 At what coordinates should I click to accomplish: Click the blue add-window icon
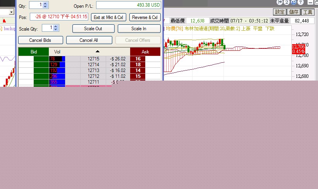[x=294, y=2]
